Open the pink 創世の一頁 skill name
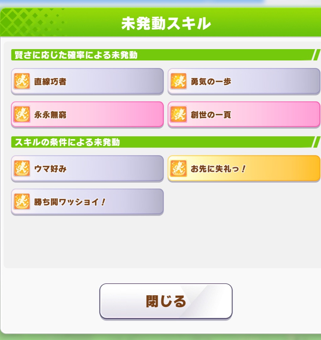321x340 pixels. pyautogui.click(x=211, y=115)
